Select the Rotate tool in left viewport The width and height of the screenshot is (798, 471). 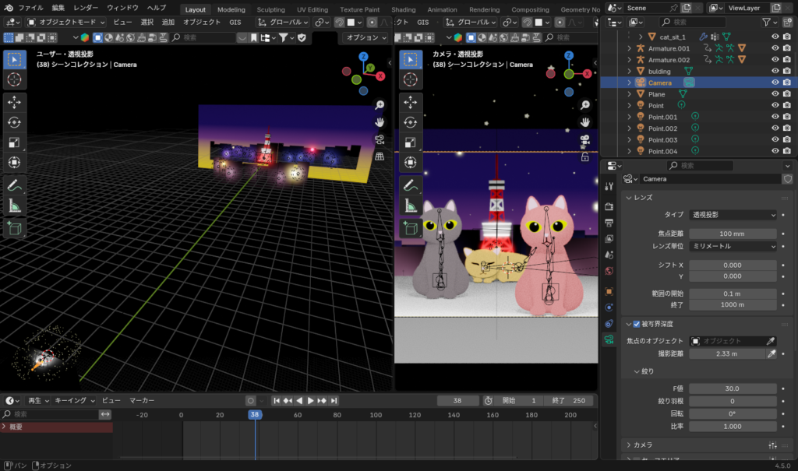point(15,121)
